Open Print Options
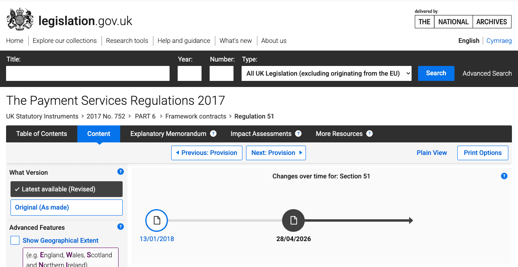Screen dimensions: 518x267 coord(483,153)
